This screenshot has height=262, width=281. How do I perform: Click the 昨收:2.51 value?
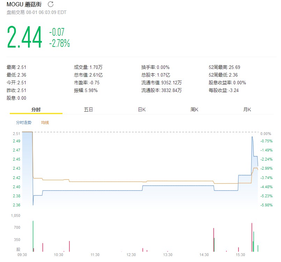pyautogui.click(x=16, y=90)
